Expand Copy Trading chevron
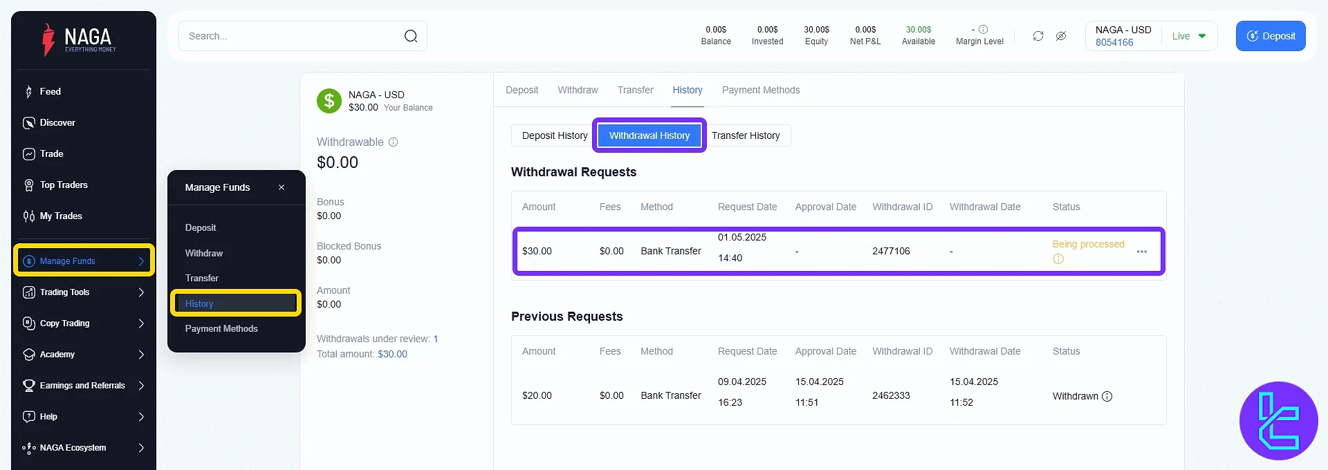Viewport: 1328px width, 470px height. (141, 323)
